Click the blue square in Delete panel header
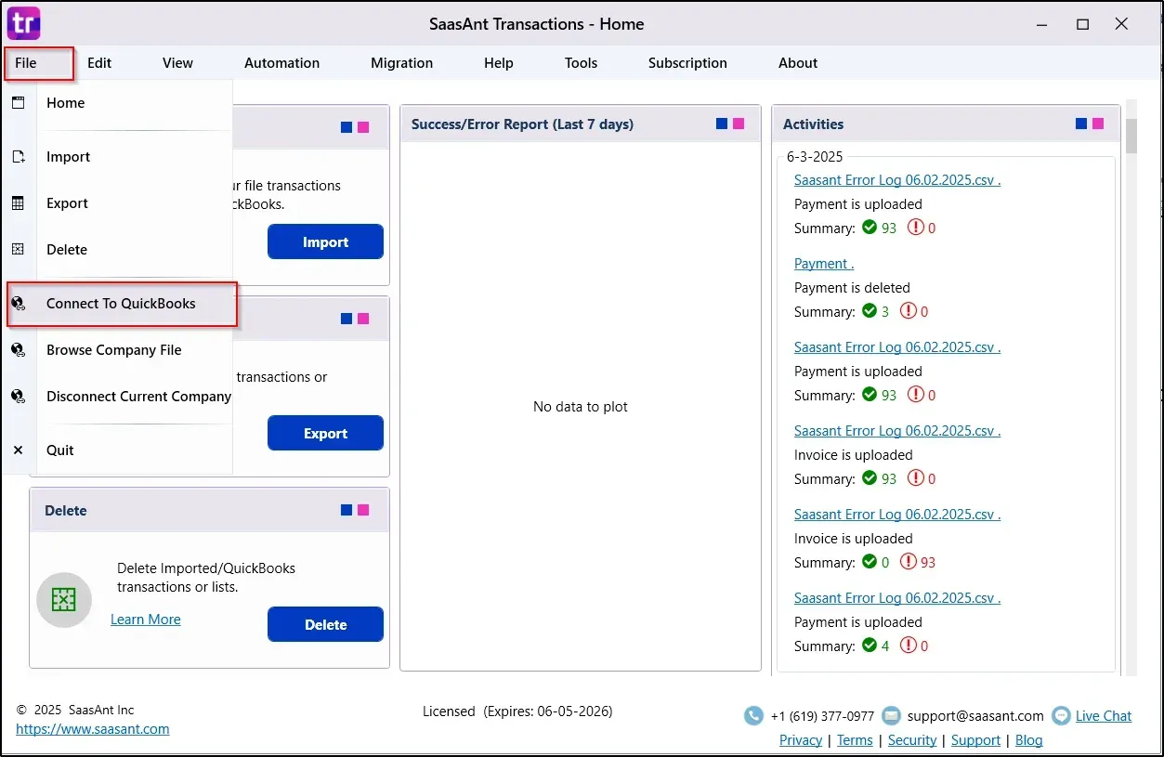The width and height of the screenshot is (1164, 757). click(347, 510)
